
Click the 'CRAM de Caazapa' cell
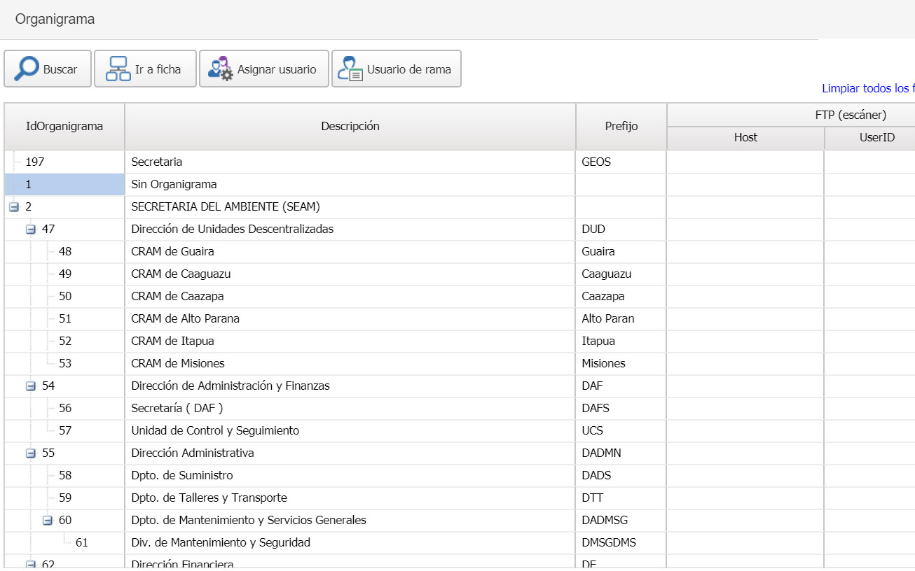350,297
